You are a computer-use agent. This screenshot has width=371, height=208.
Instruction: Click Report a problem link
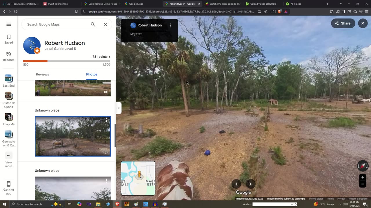click(358, 199)
